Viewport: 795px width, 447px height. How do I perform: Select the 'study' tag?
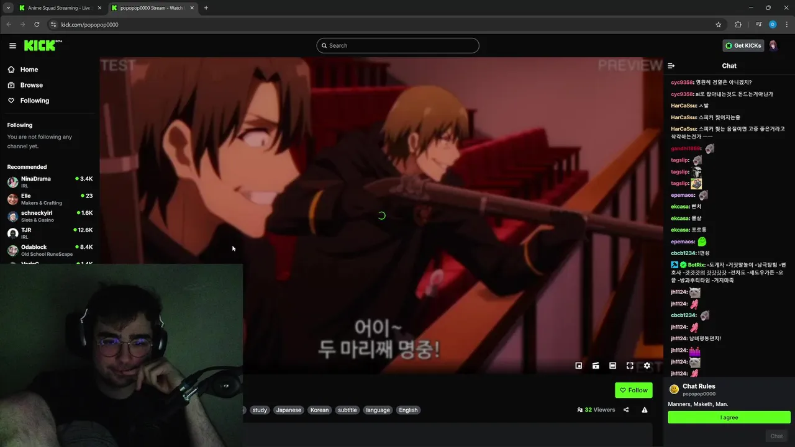[260, 410]
